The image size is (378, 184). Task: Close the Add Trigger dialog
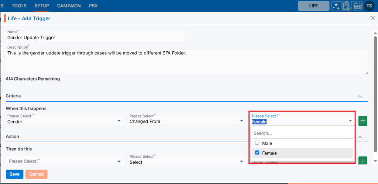coord(372,18)
